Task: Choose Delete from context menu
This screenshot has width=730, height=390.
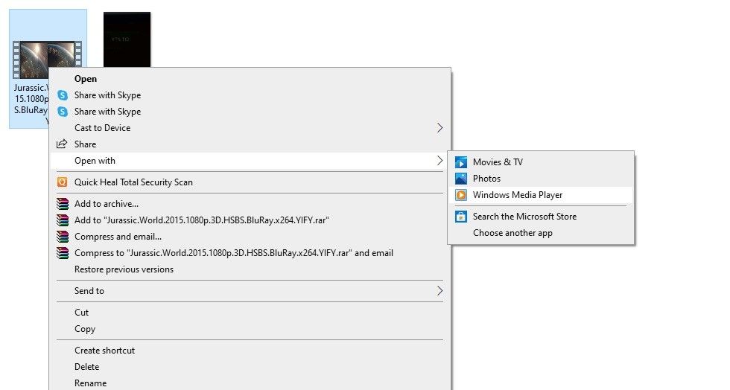Action: (250, 367)
